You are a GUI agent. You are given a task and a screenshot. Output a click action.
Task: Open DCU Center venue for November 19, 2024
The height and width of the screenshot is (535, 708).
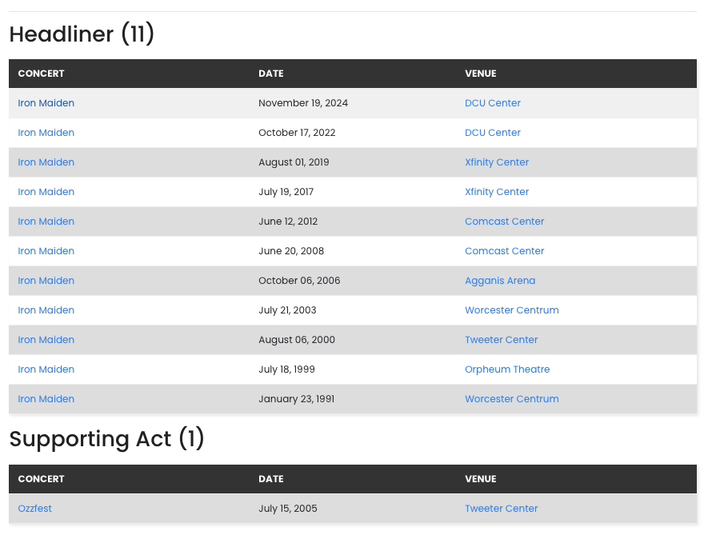(493, 103)
